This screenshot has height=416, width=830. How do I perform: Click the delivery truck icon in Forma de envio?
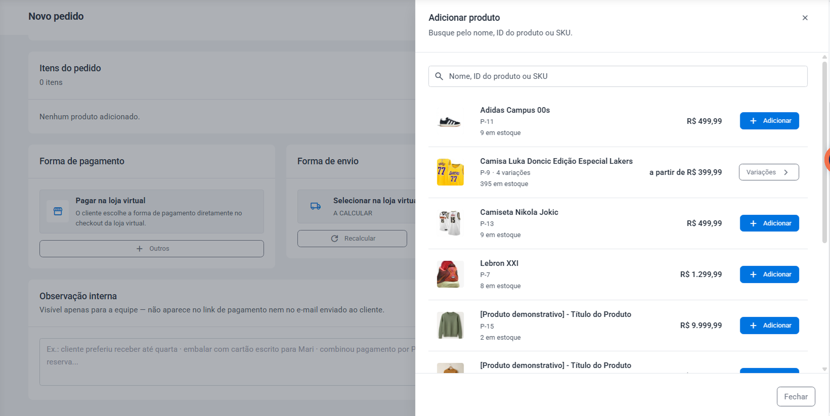point(316,206)
